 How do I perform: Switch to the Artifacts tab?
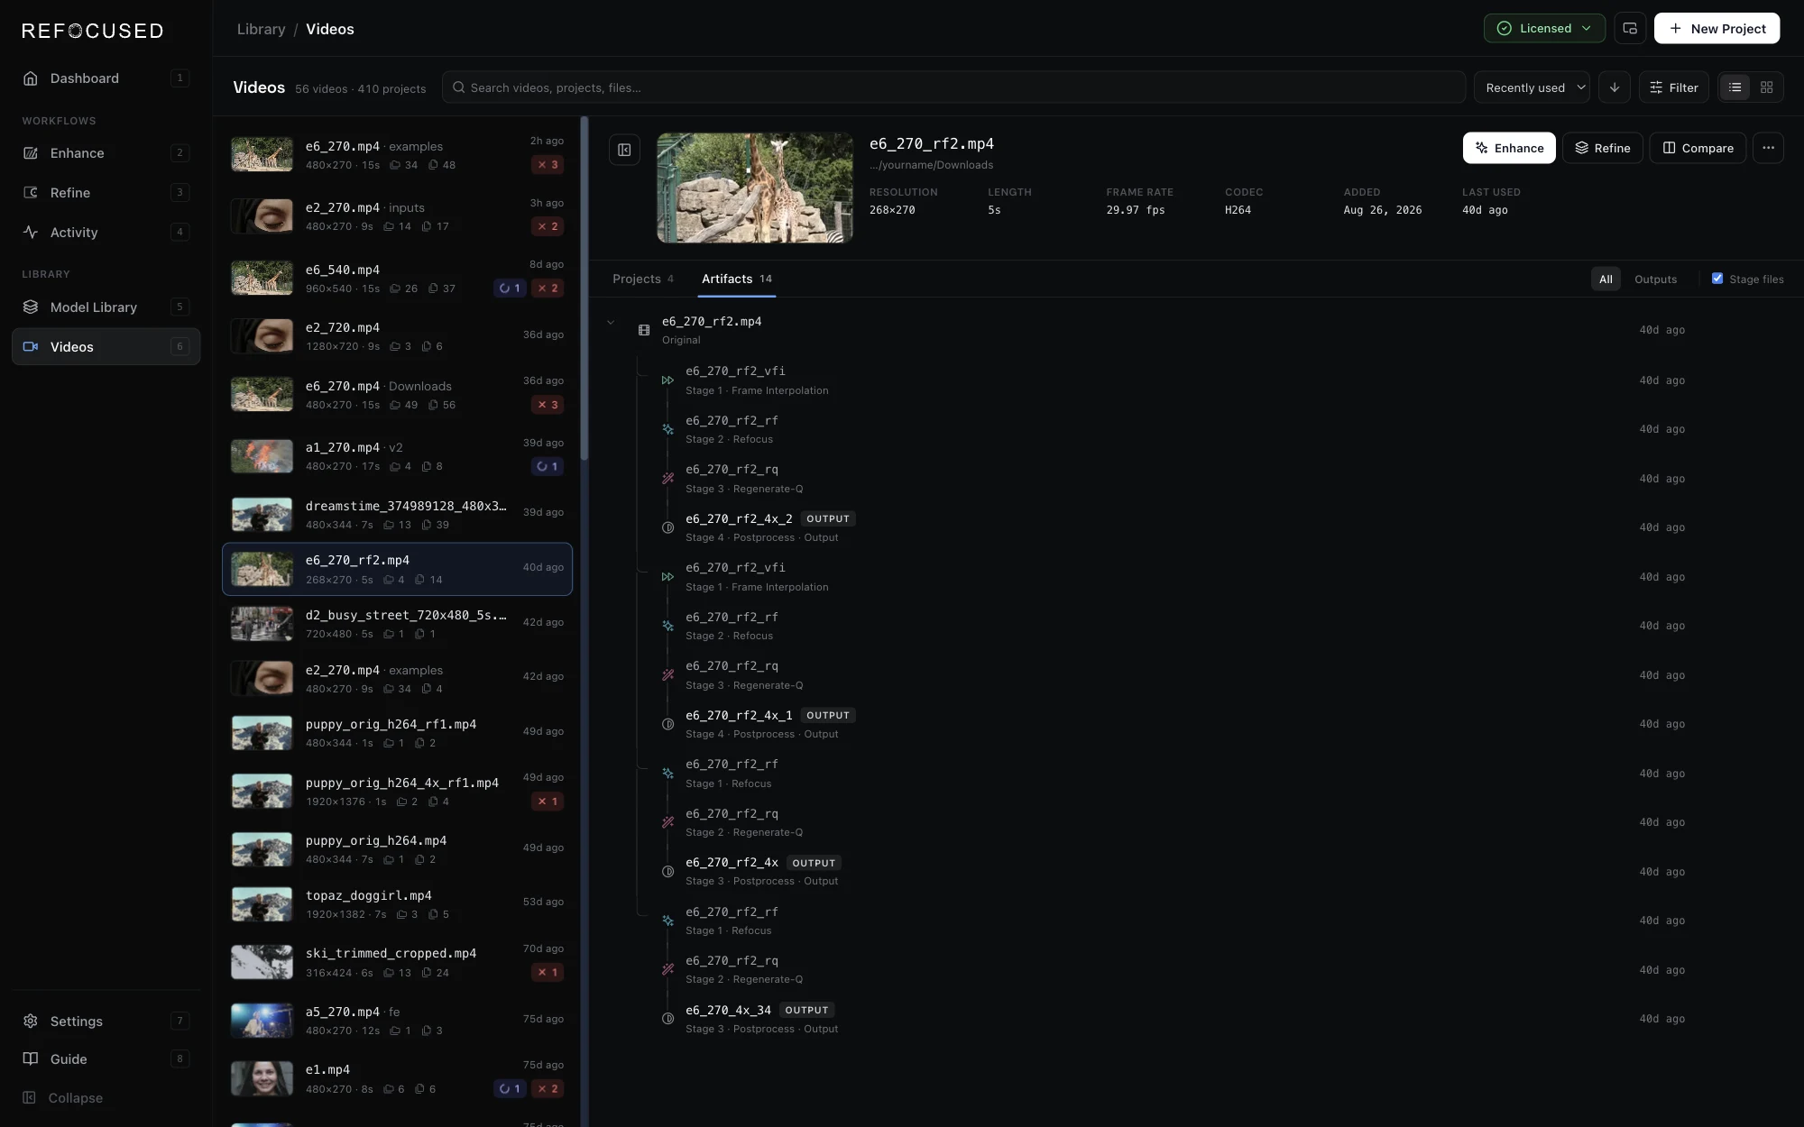click(737, 279)
